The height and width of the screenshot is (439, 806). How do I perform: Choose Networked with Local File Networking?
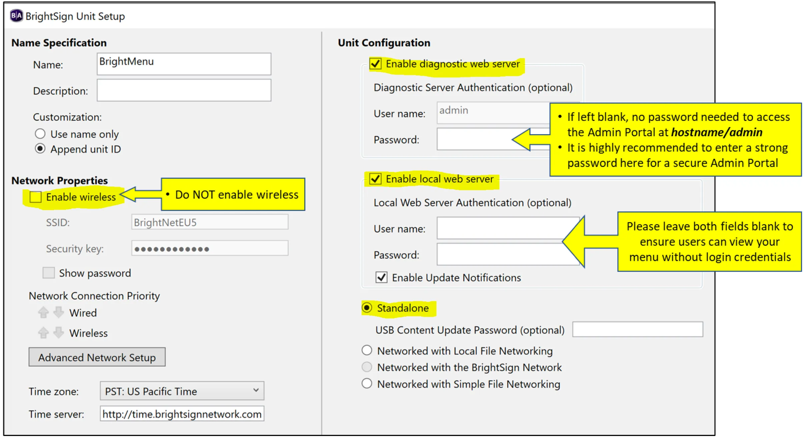point(367,350)
